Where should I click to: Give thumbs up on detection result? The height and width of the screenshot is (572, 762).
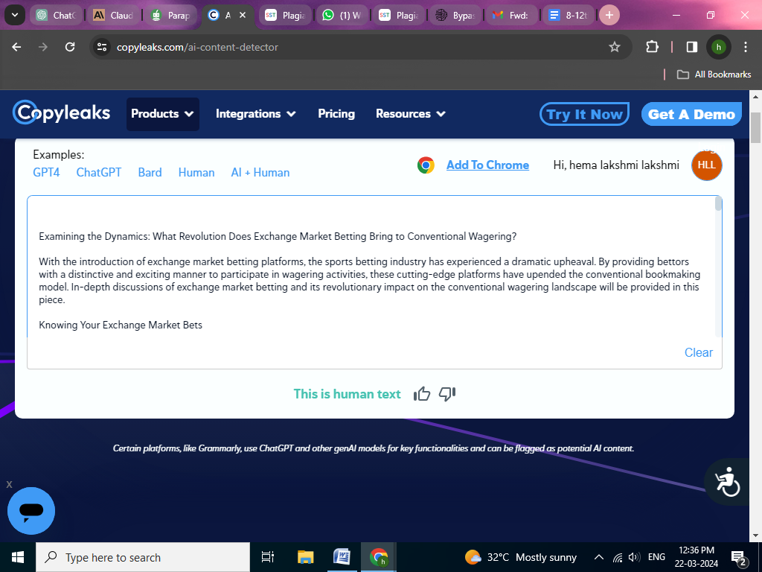[x=422, y=393]
